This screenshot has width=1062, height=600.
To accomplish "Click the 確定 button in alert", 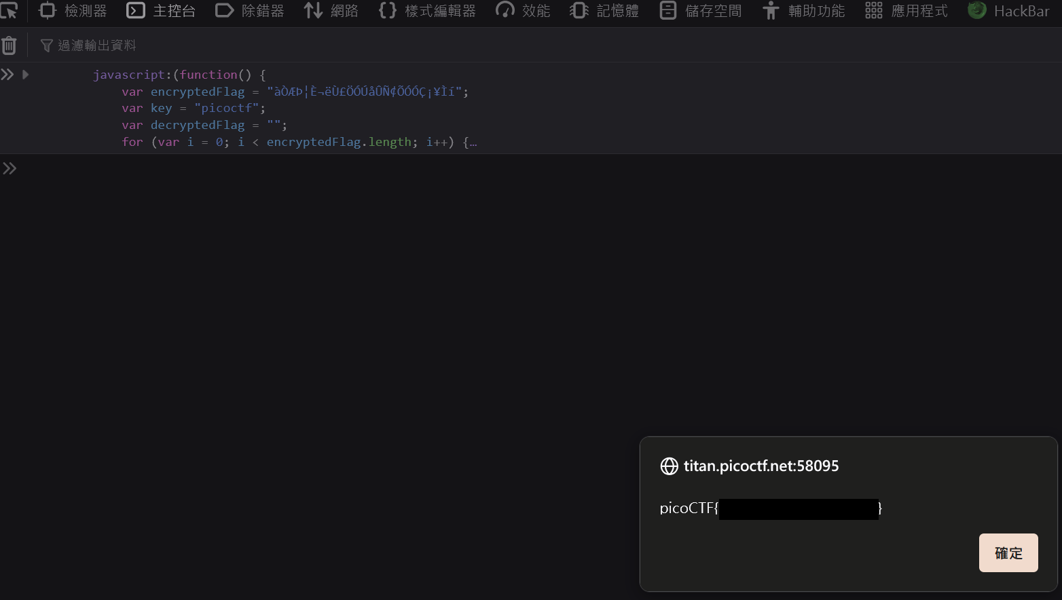I will tap(1008, 552).
